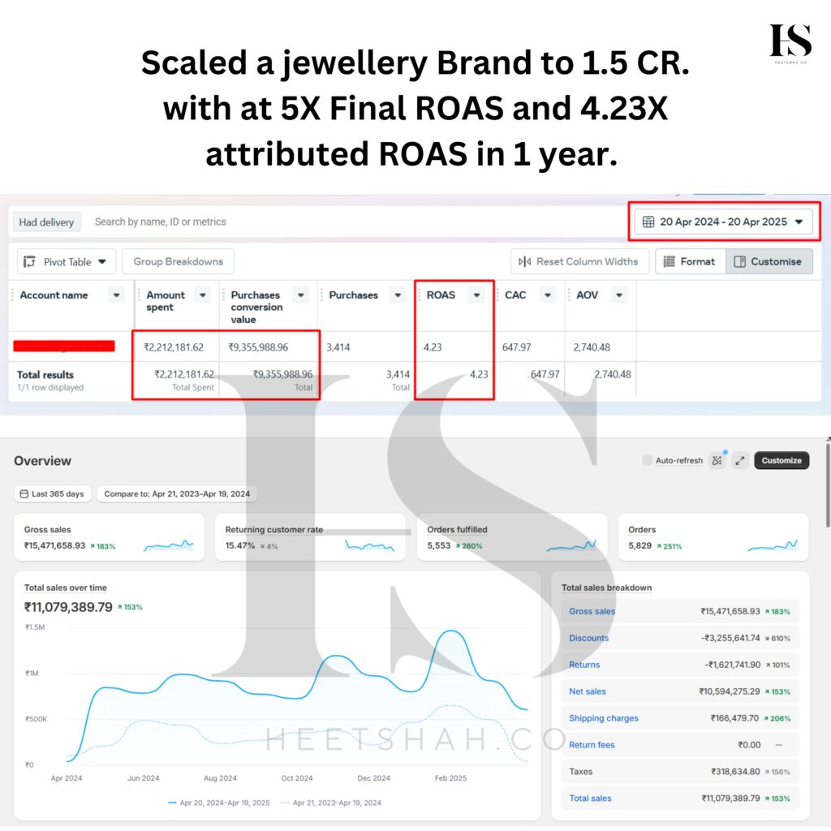Screen dimensions: 831x831
Task: Click the Format grid icon
Action: tap(670, 261)
